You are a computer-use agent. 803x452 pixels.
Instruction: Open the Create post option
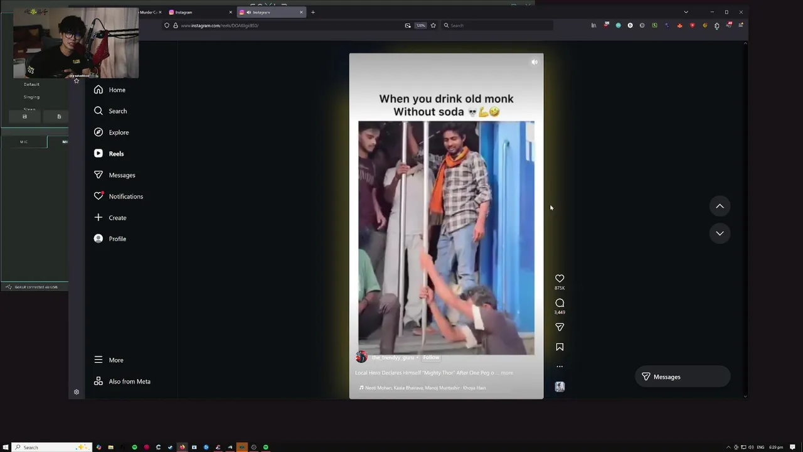coord(110,218)
